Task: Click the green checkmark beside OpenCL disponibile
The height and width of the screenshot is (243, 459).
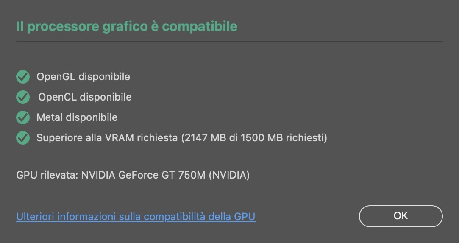Action: click(23, 97)
